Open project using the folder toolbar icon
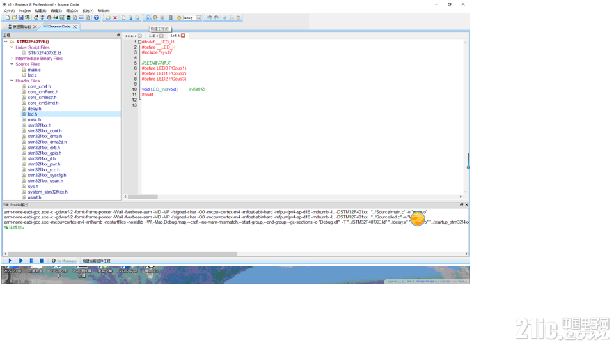The height and width of the screenshot is (345, 614). [x=14, y=18]
